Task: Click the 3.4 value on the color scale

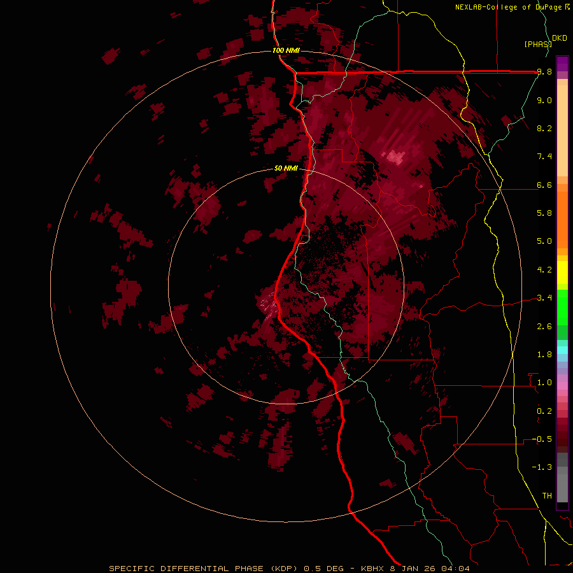Action: coord(544,298)
